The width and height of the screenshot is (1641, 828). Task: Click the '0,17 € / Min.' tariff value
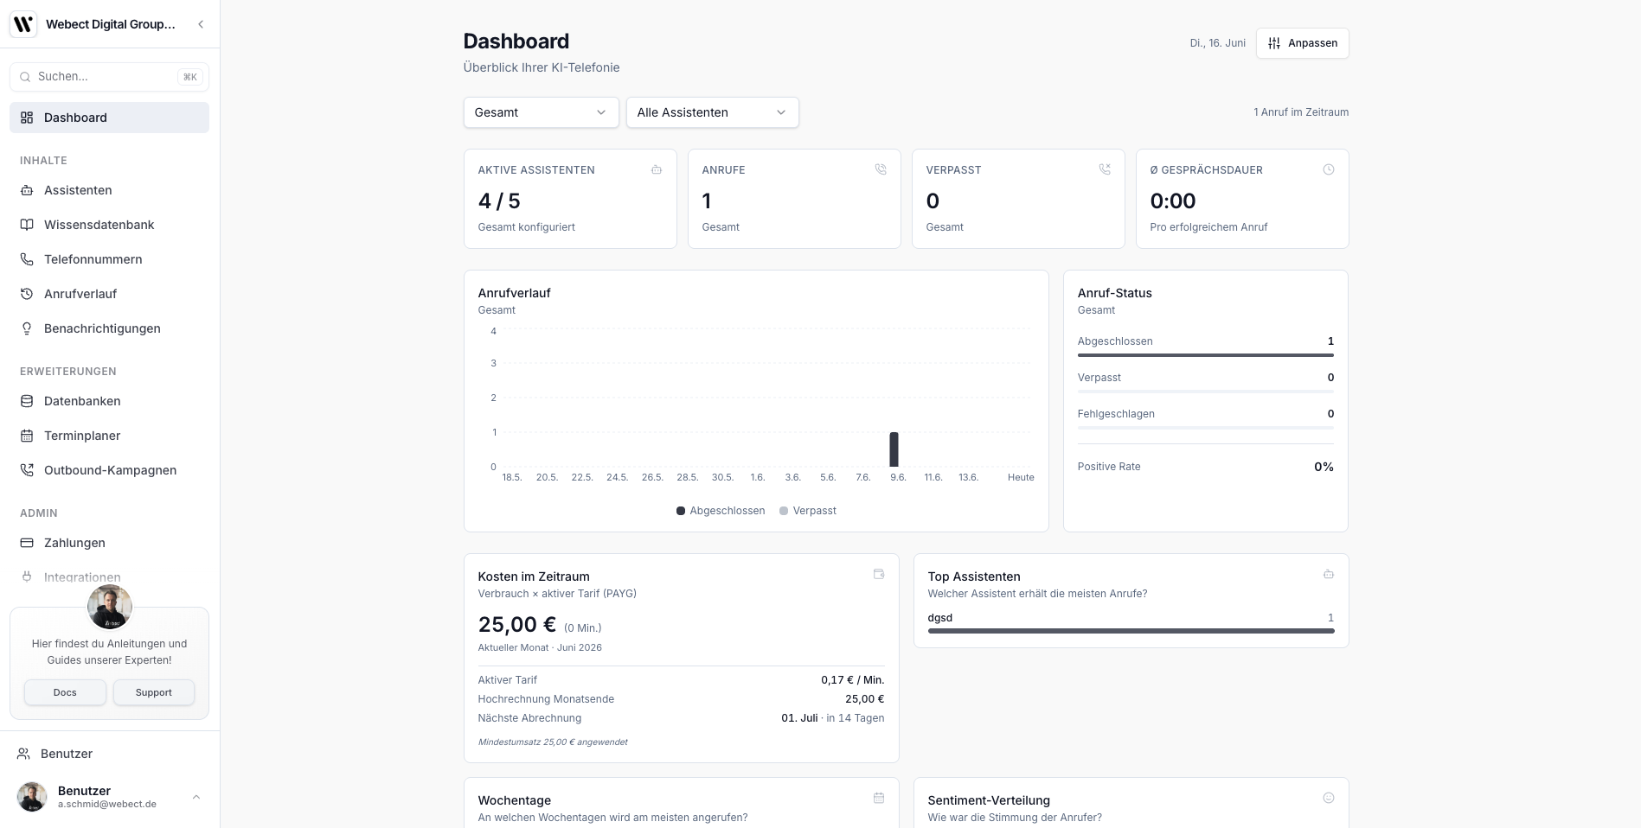853,680
